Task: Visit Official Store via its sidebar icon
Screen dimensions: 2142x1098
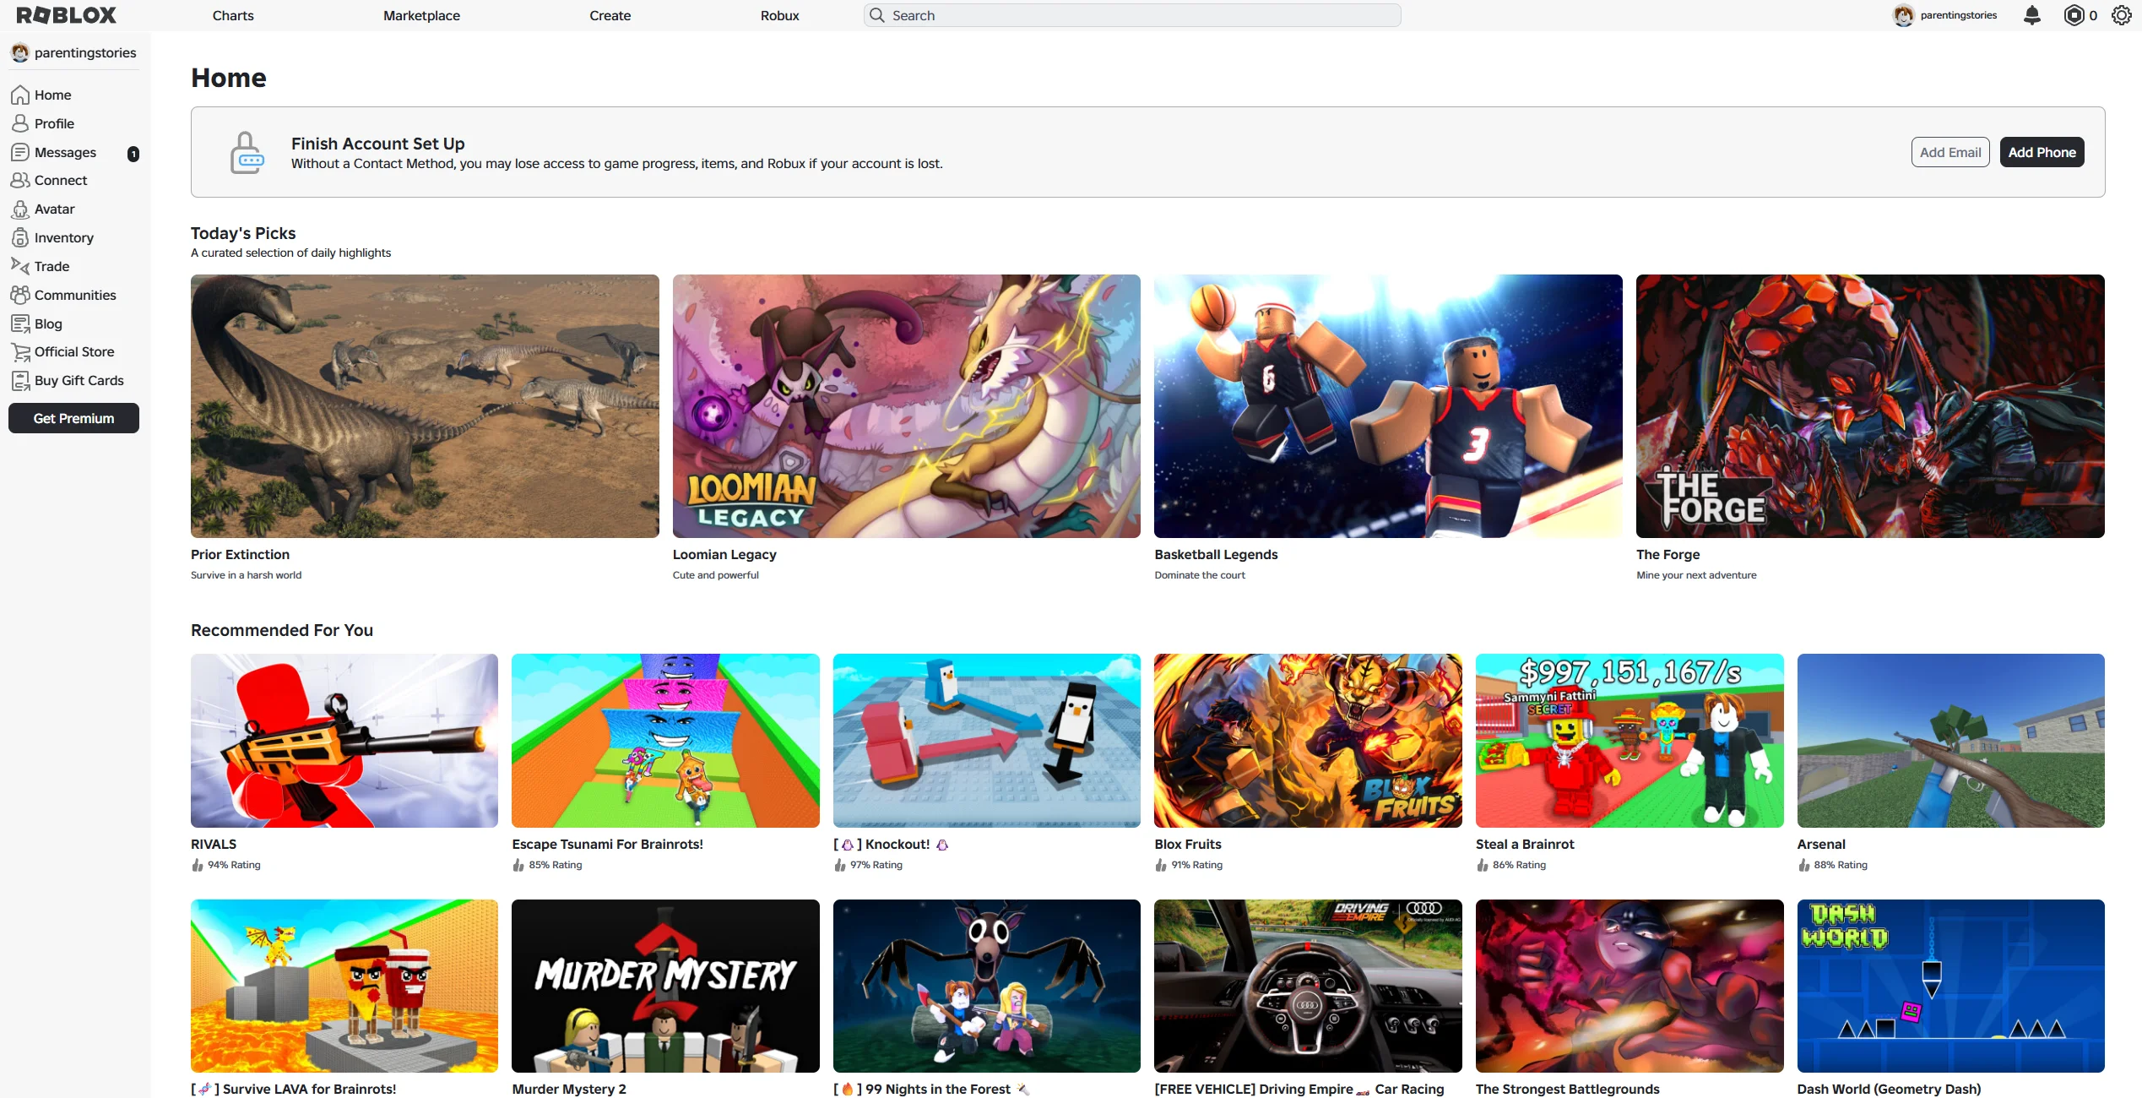Action: tap(20, 351)
